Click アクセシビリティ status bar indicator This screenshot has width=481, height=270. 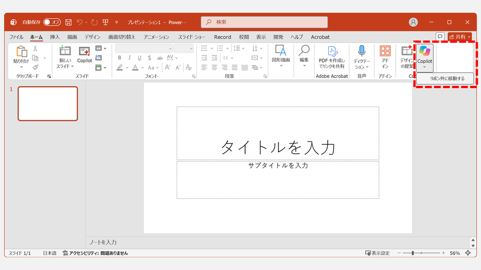pyautogui.click(x=95, y=253)
